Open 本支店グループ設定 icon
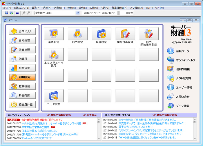203x146 pixels. pyautogui.click(x=54, y=55)
